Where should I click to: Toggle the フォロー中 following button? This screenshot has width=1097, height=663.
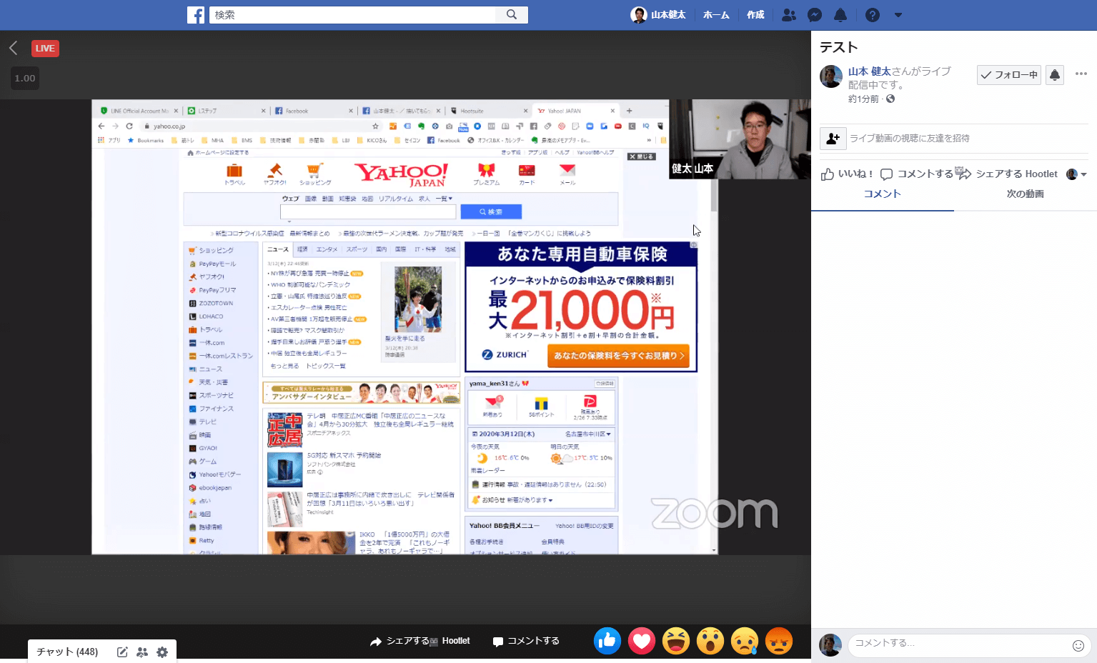[x=1008, y=75]
